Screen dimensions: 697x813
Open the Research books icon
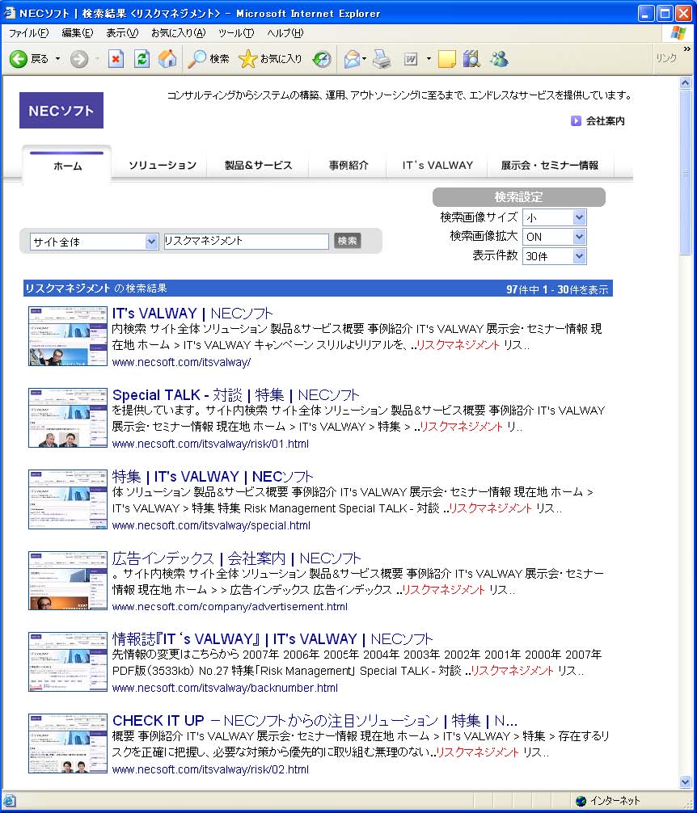tap(472, 58)
